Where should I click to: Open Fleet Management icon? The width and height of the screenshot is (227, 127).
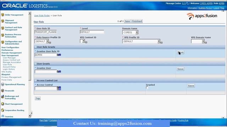coord(2,104)
